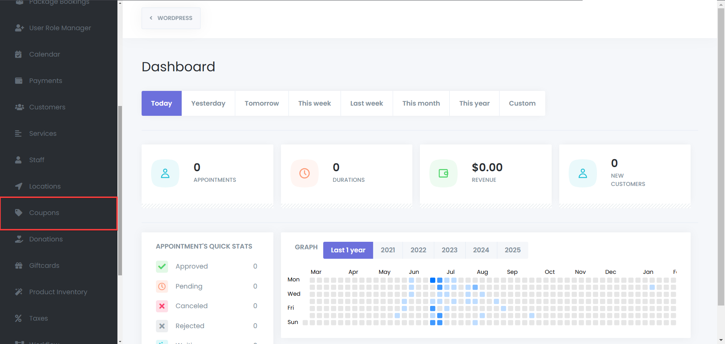This screenshot has width=725, height=344.
Task: Select the This week tab
Action: coord(314,103)
